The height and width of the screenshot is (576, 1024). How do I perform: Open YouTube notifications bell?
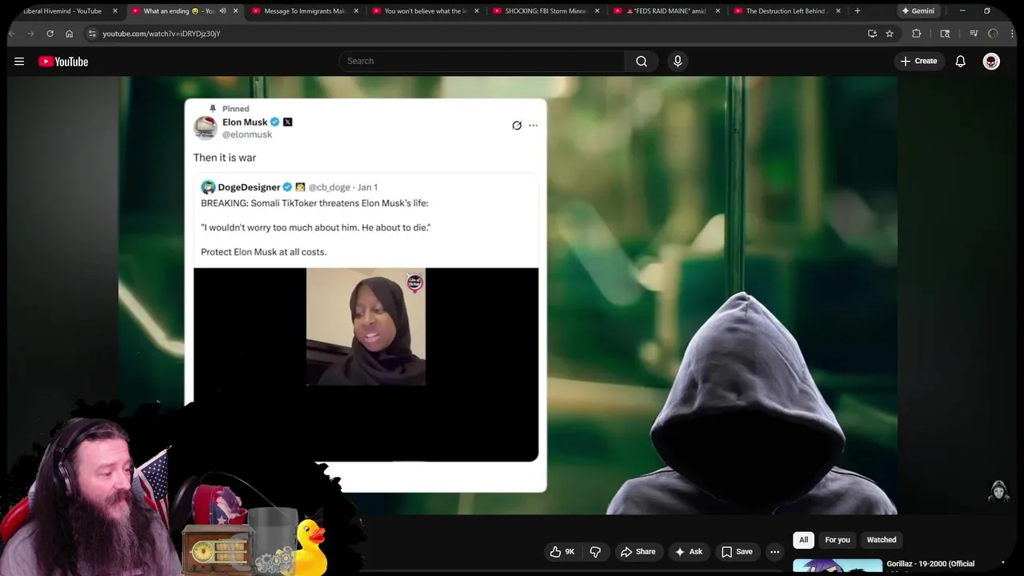961,62
